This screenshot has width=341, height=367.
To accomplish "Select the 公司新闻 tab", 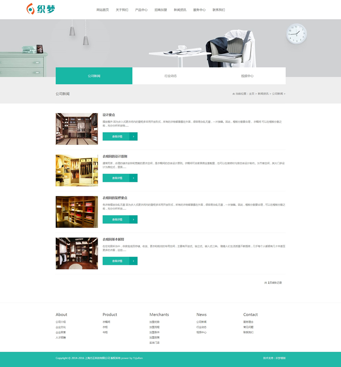I will [94, 76].
